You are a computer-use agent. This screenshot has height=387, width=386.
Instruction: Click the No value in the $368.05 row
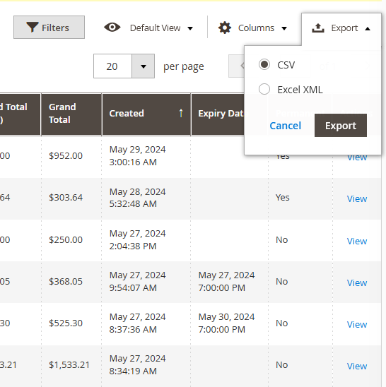[x=281, y=281]
